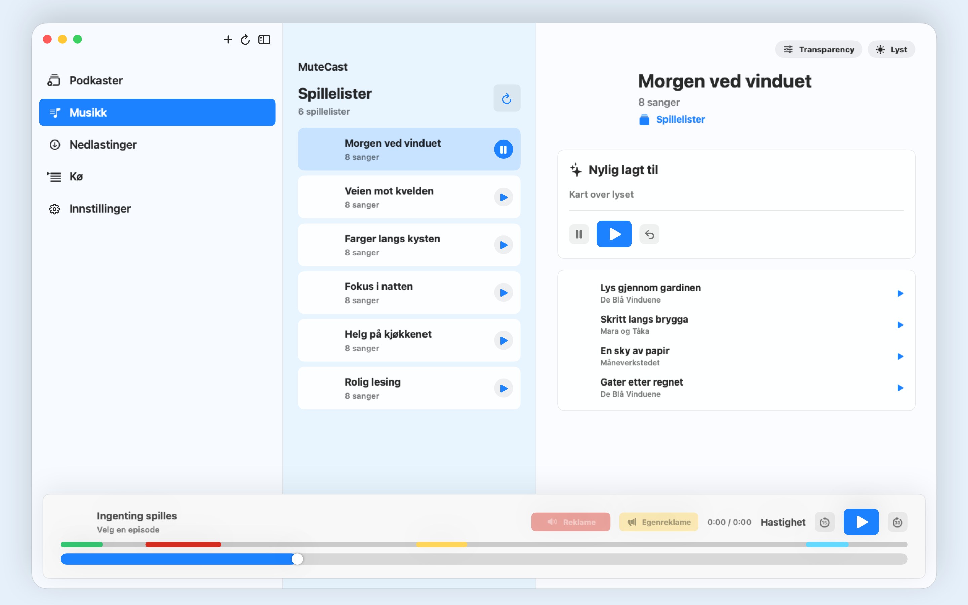The image size is (968, 605).
Task: Click the Ingenting spilles now-playing title
Action: coord(137,516)
